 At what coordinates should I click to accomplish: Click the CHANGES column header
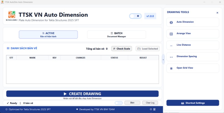(81, 58)
